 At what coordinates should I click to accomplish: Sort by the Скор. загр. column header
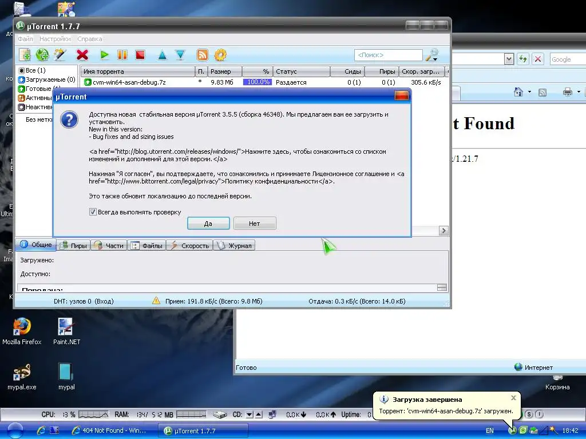coord(422,71)
